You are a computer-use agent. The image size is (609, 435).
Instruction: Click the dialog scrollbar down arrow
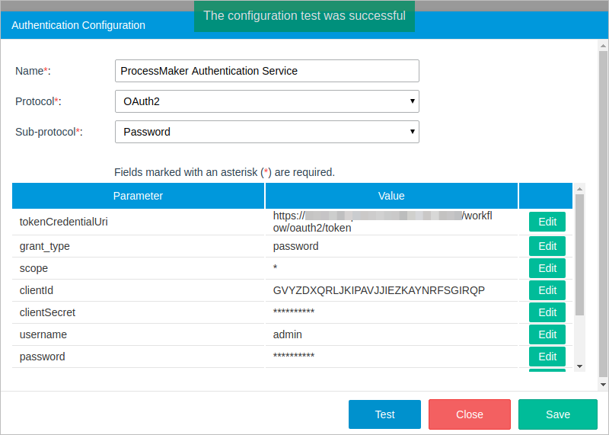pyautogui.click(x=603, y=385)
